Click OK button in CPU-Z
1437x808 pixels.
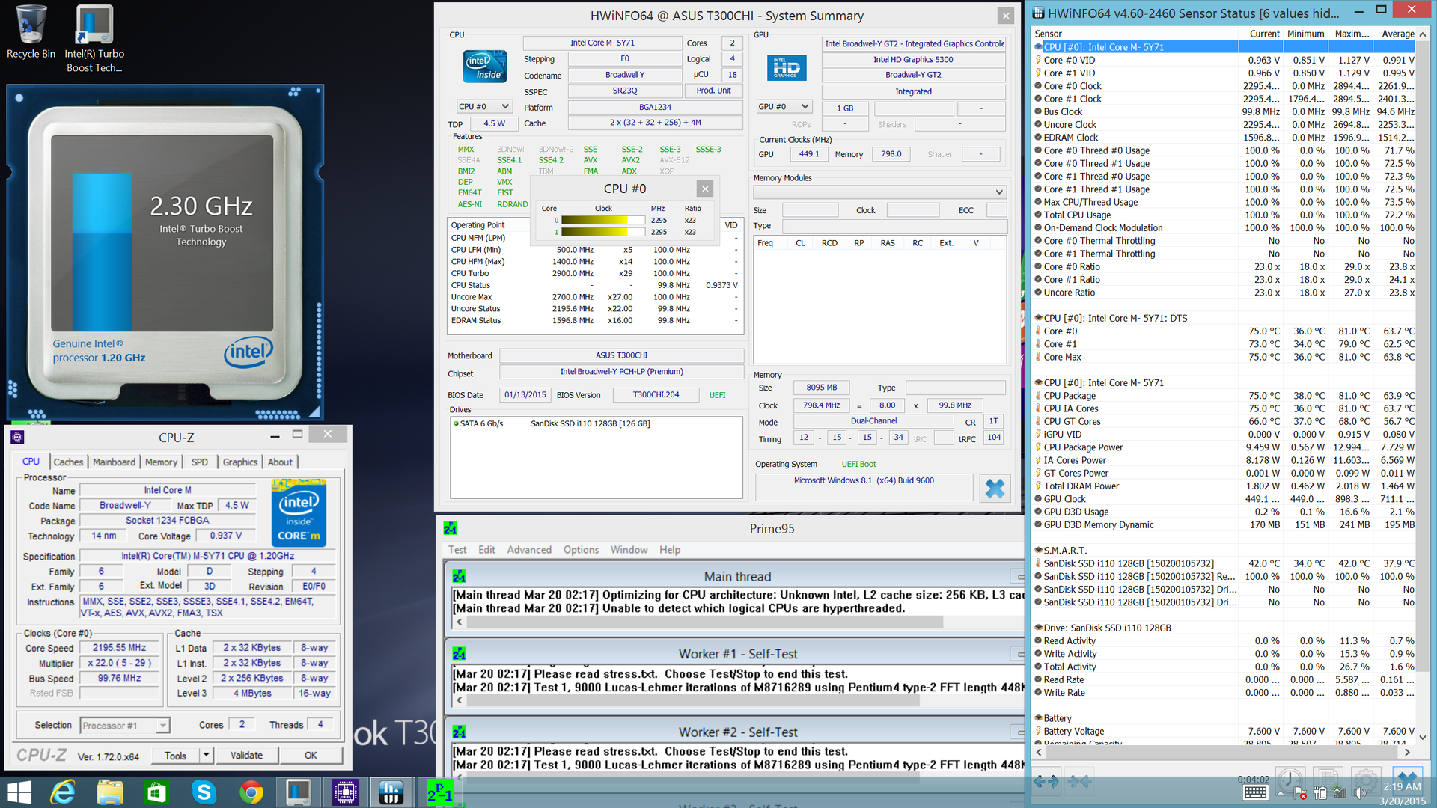point(311,755)
